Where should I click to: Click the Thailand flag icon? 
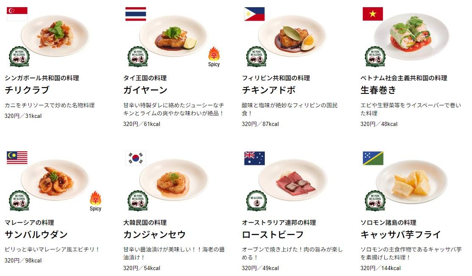(136, 14)
